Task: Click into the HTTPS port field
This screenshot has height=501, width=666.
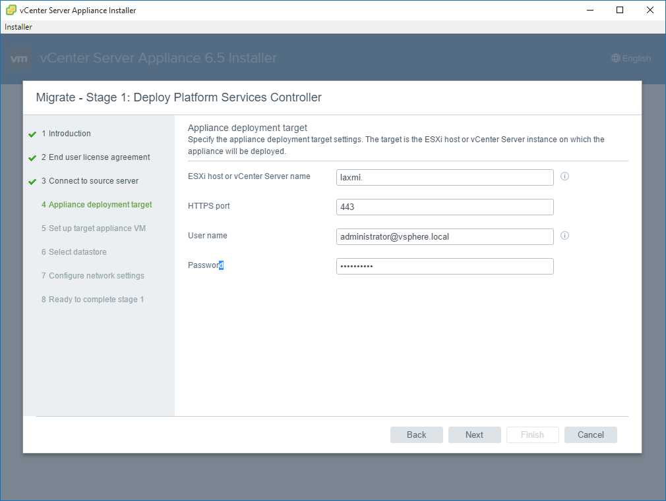Action: pyautogui.click(x=444, y=207)
